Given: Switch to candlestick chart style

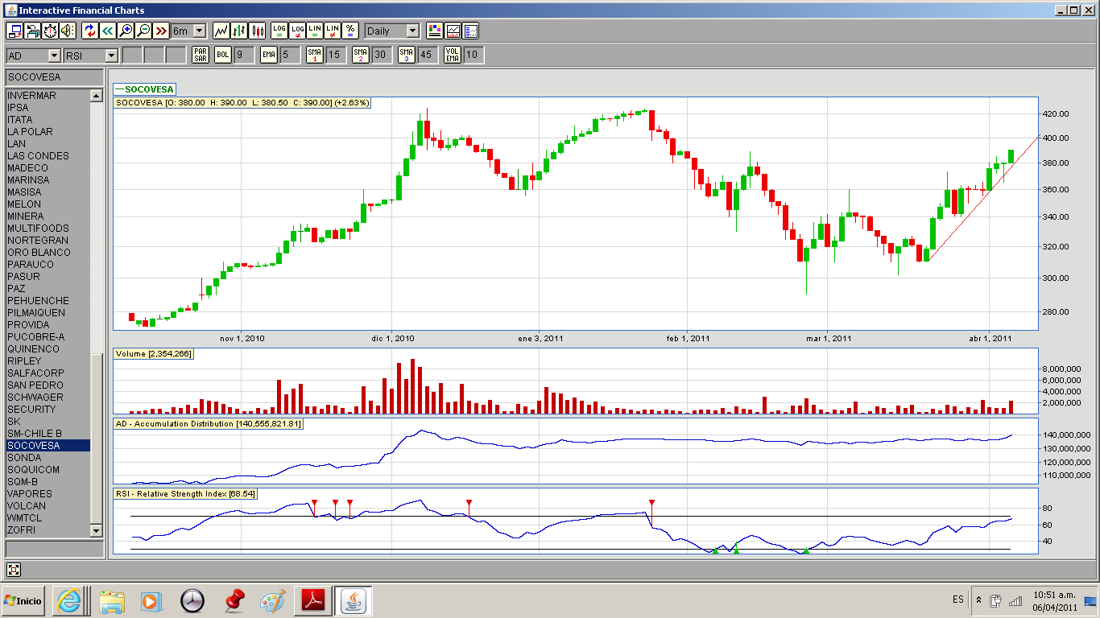Looking at the screenshot, I should point(258,31).
